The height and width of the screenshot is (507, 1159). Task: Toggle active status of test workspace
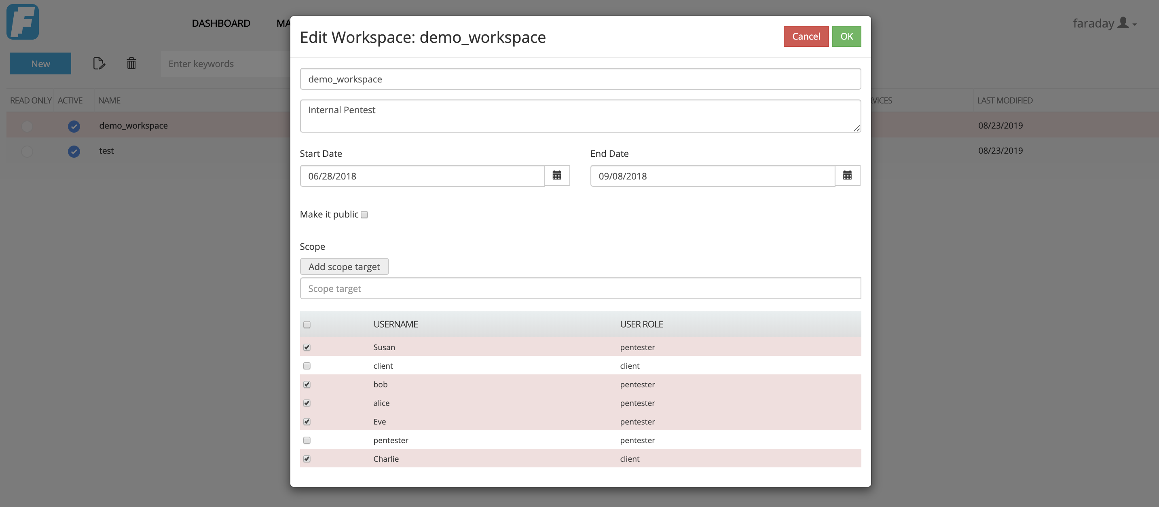(74, 151)
